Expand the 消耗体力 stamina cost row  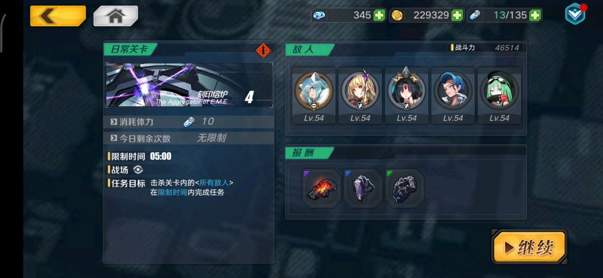189,122
